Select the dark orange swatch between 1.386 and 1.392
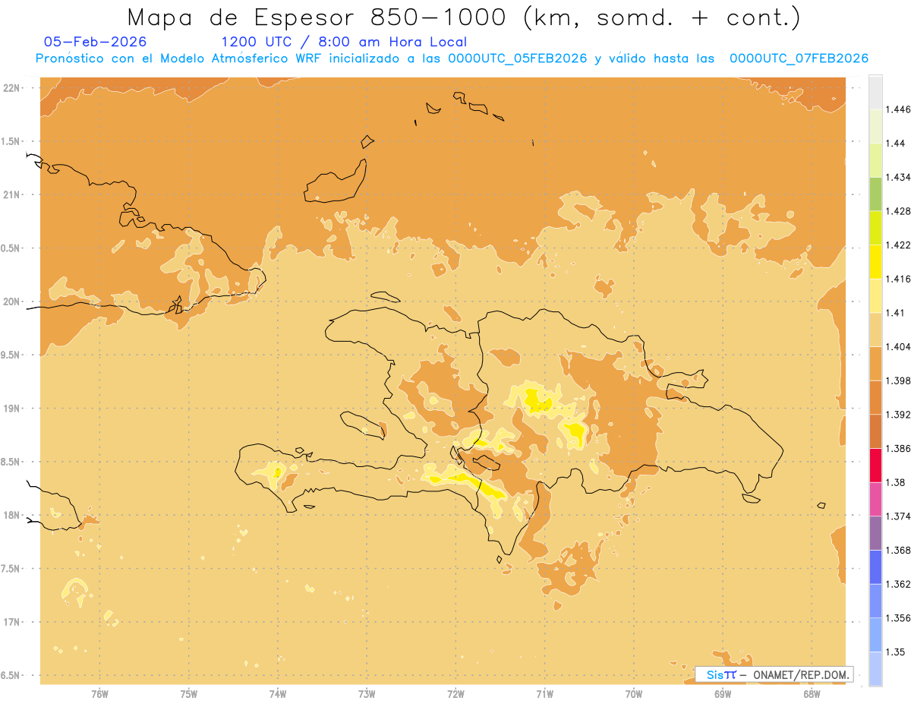The height and width of the screenshot is (704, 911). pyautogui.click(x=875, y=431)
